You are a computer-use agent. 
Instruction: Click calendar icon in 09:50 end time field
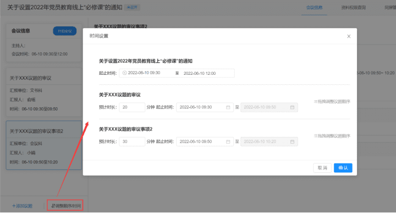point(292,107)
